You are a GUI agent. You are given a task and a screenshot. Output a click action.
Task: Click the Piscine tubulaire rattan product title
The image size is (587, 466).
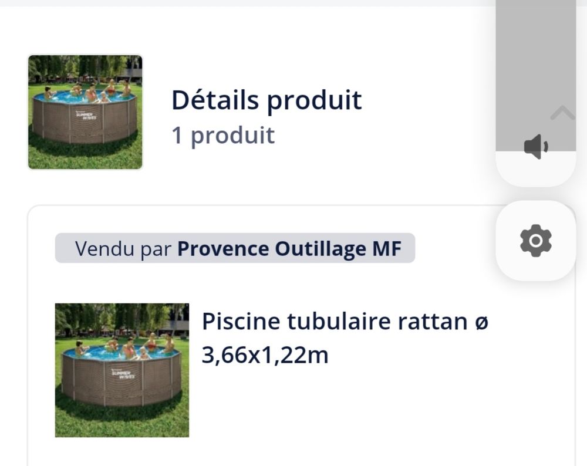click(345, 338)
